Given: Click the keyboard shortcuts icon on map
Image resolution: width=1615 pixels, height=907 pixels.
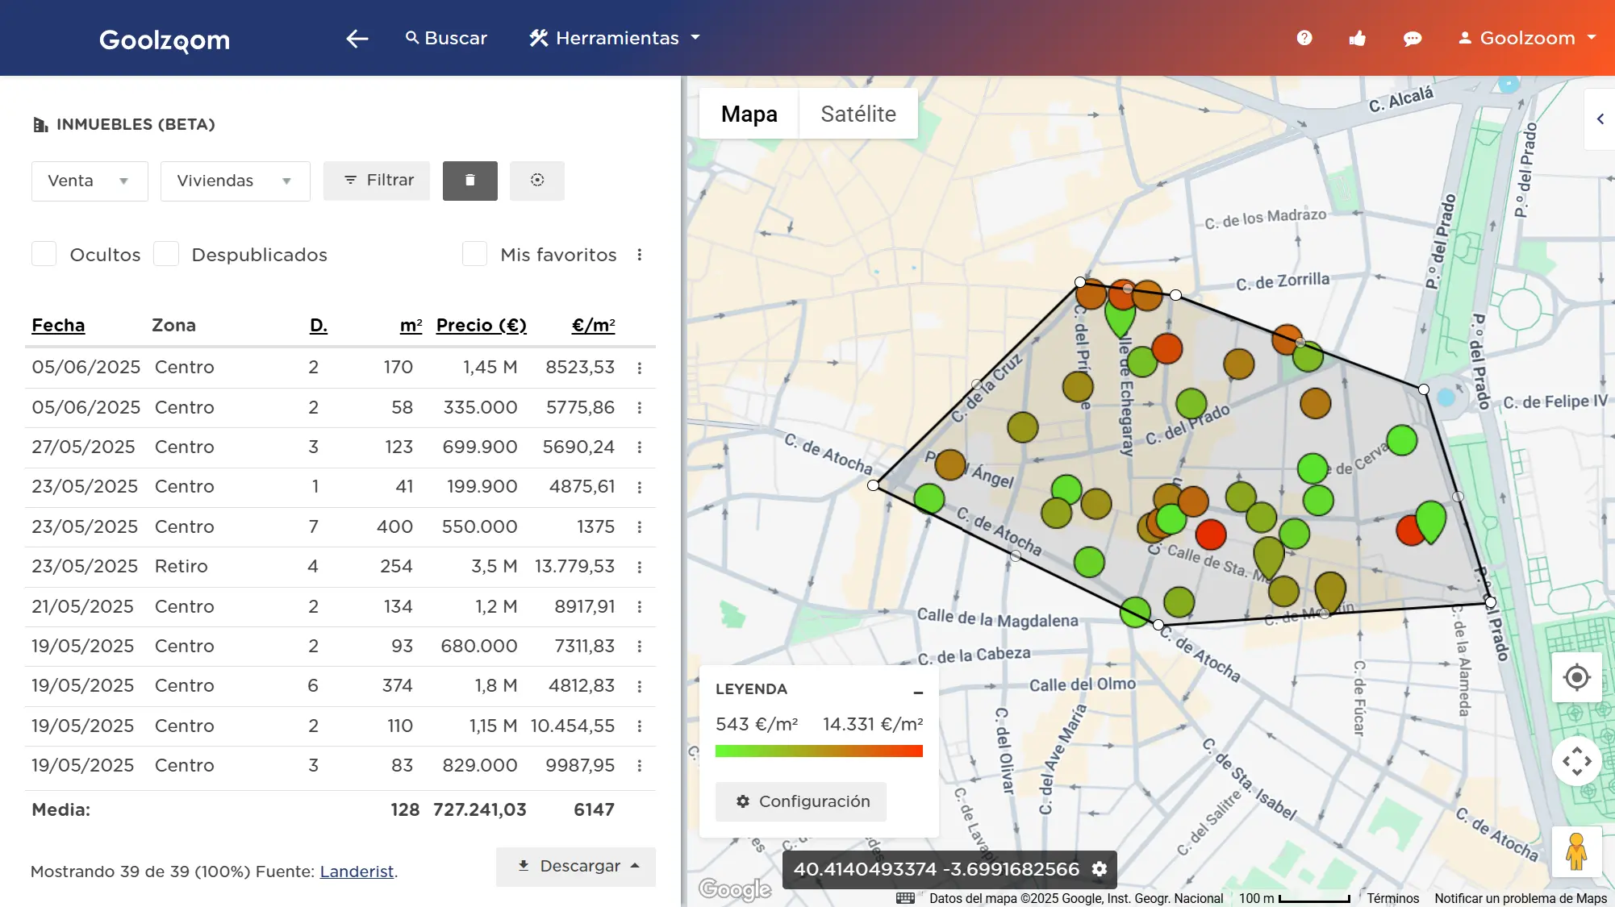Looking at the screenshot, I should [905, 898].
